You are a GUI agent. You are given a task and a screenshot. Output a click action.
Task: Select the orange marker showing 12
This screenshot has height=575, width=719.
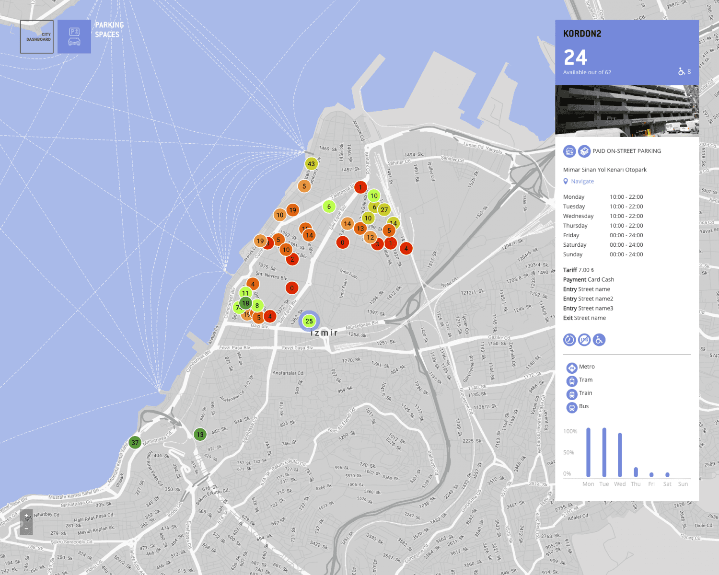pos(371,237)
